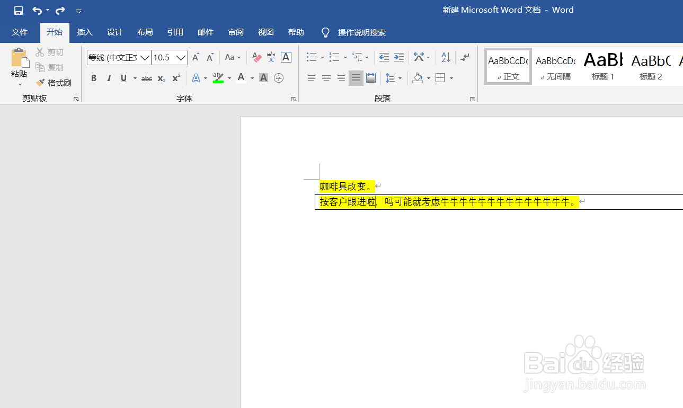
Task: Switch to the 视图 (View) tab
Action: 266,32
